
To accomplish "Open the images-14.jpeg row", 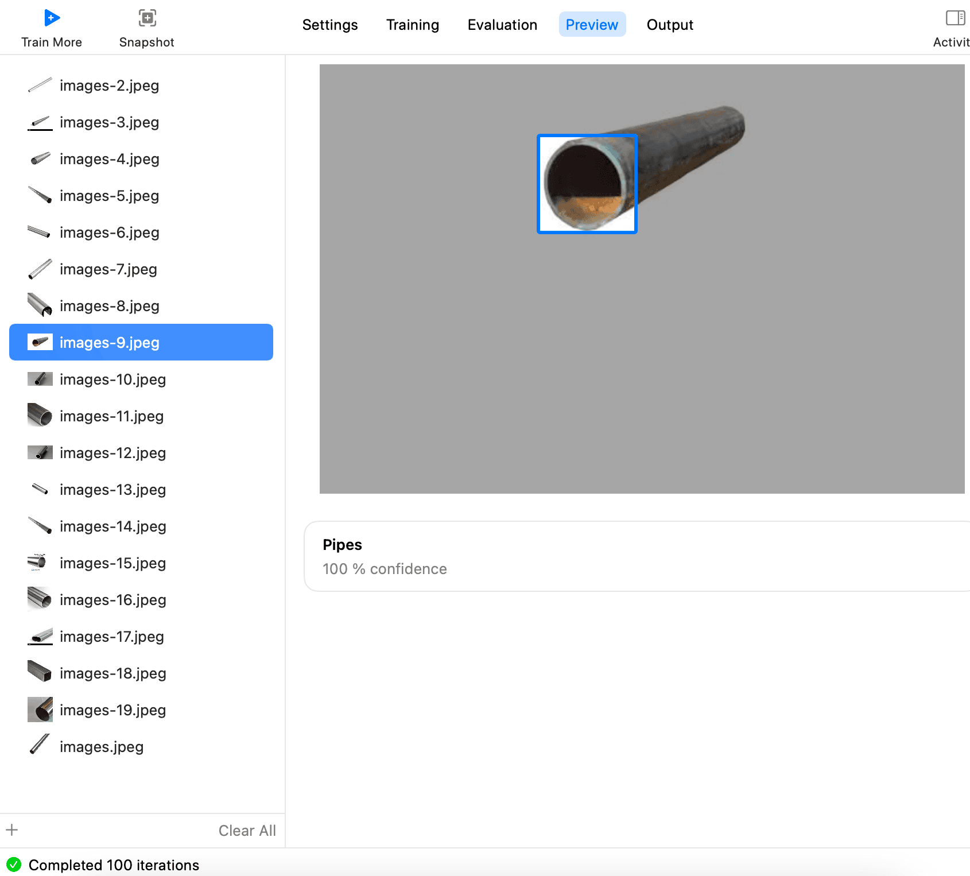I will 141,526.
